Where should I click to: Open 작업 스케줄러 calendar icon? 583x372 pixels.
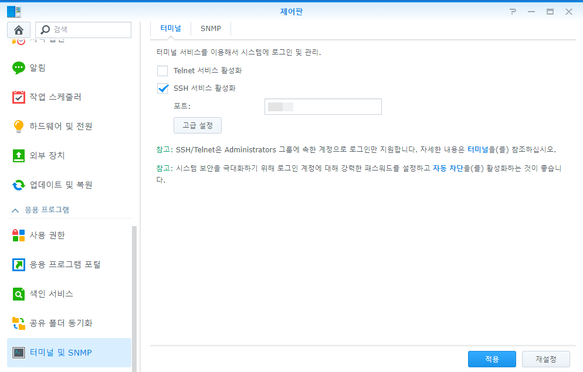[19, 97]
